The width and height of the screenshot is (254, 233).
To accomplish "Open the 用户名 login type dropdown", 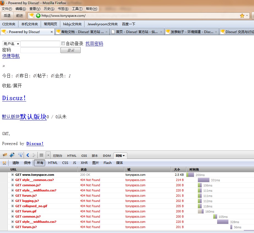I will 11,44.
